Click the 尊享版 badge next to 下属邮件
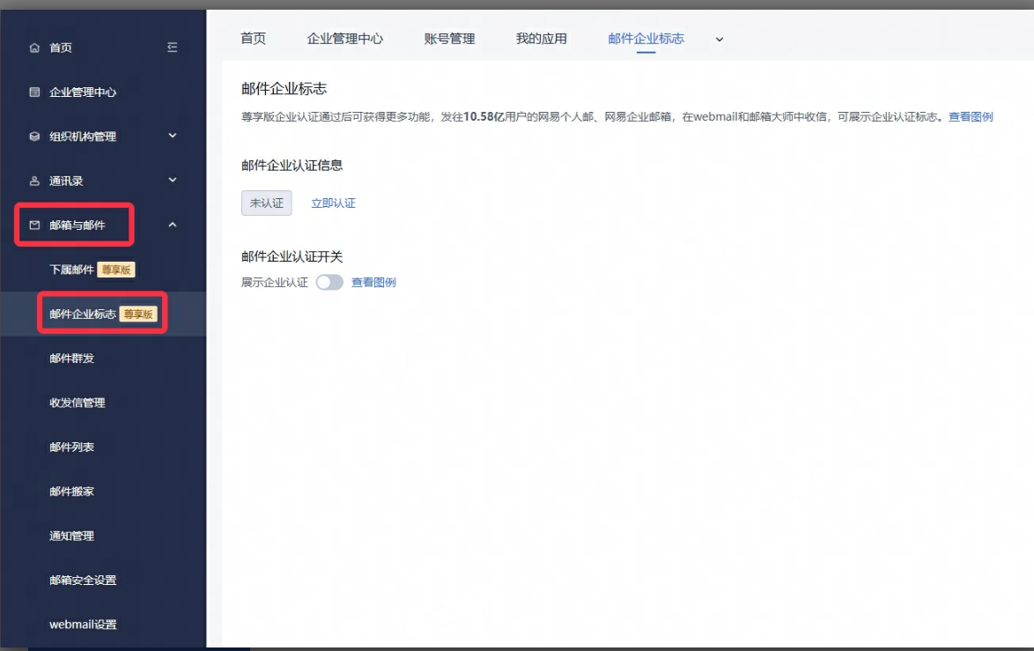The height and width of the screenshot is (651, 1034). coord(116,269)
